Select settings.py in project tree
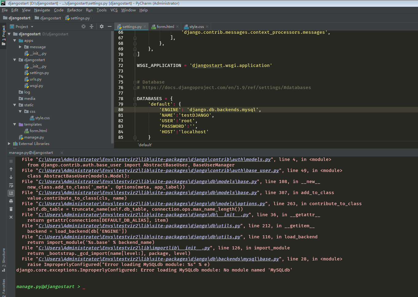This screenshot has width=418, height=297. click(x=39, y=73)
